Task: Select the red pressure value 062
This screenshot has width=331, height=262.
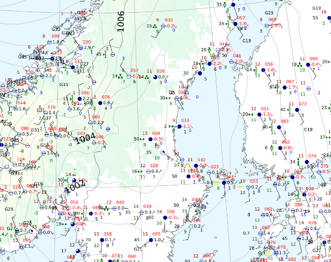Action: point(286,142)
